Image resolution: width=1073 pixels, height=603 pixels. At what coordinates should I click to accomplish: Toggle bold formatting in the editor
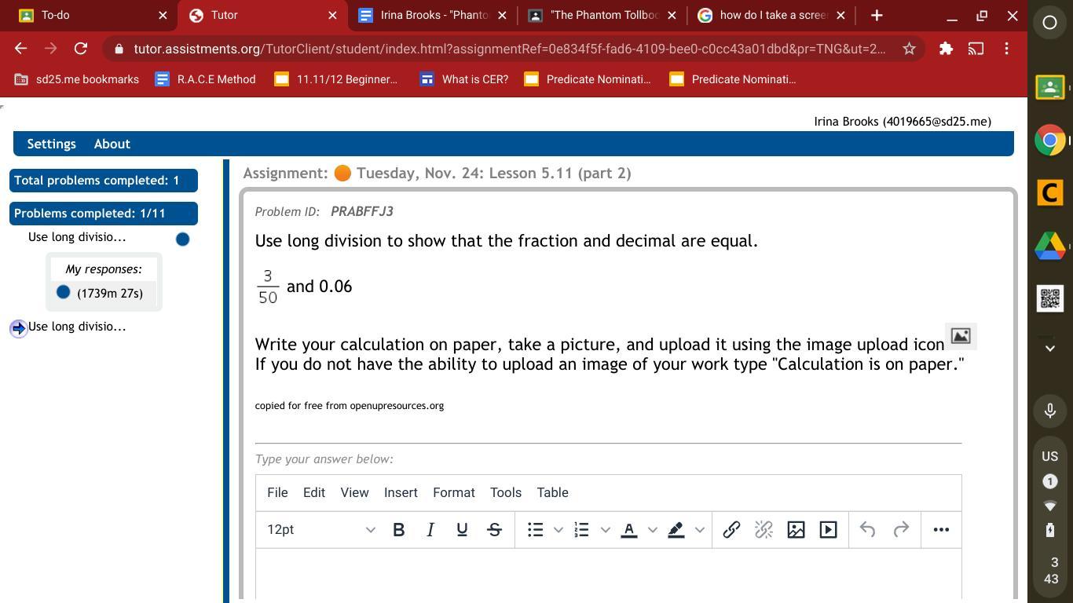coord(399,530)
